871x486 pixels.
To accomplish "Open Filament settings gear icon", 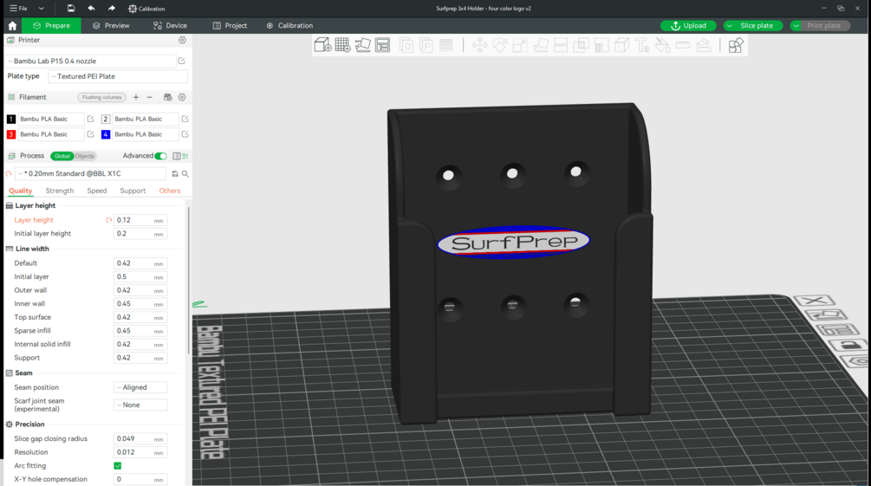I will pyautogui.click(x=182, y=97).
